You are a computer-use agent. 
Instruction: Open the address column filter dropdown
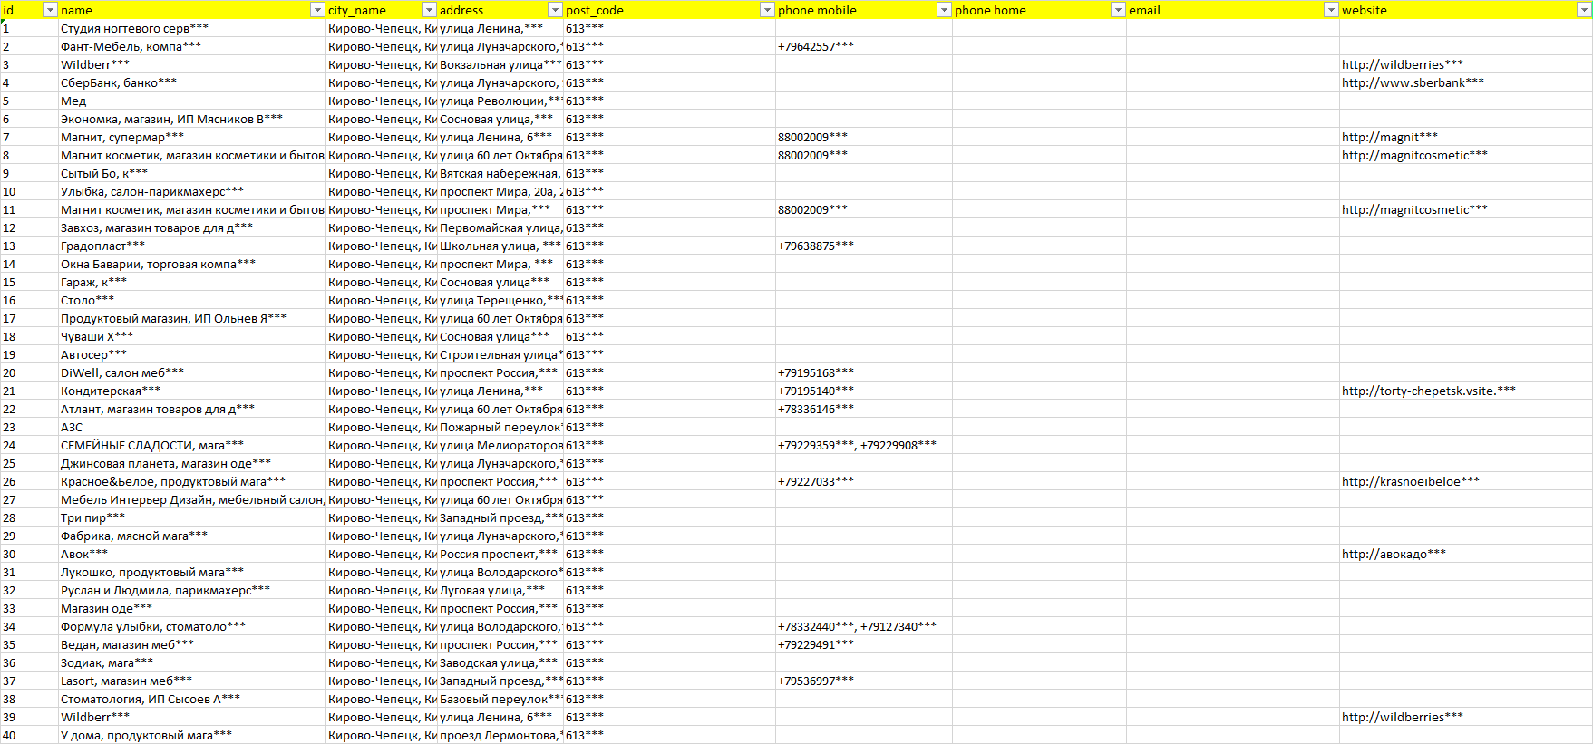[555, 10]
